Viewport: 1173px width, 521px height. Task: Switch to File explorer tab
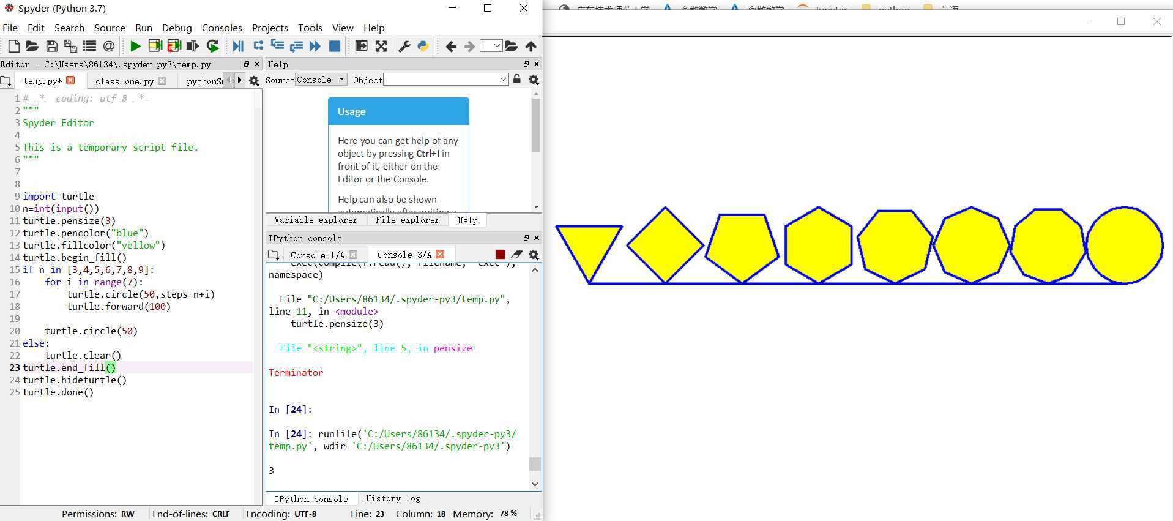[408, 220]
